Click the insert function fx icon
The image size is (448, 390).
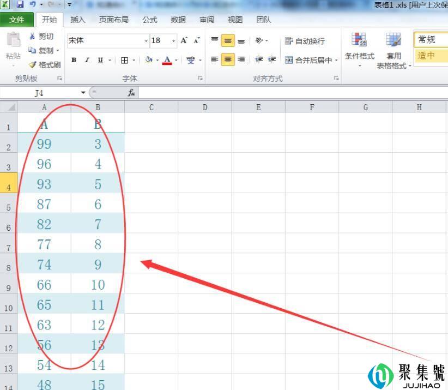[131, 93]
